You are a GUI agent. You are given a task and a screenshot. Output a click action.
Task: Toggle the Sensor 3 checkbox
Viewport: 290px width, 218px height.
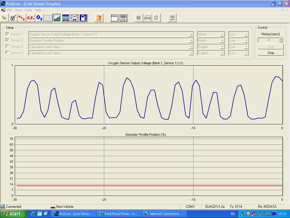point(8,47)
